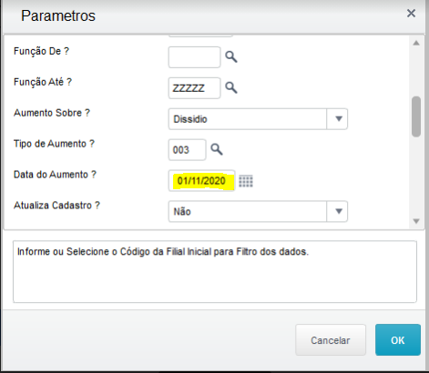Close the Parametros dialog with X
This screenshot has width=429, height=373.
click(x=411, y=14)
